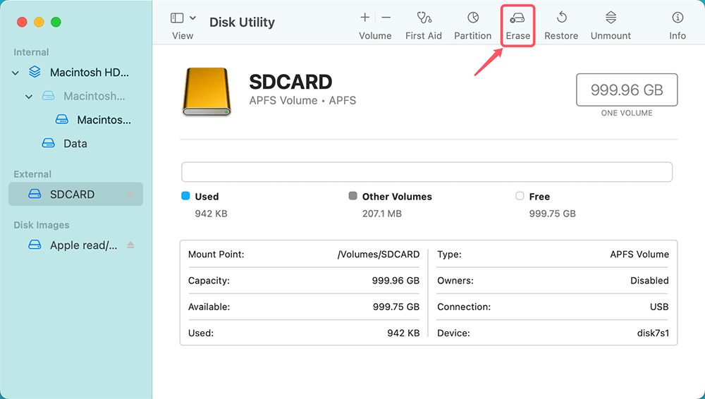705x399 pixels.
Task: Run First Aid on the disk
Action: (x=424, y=18)
